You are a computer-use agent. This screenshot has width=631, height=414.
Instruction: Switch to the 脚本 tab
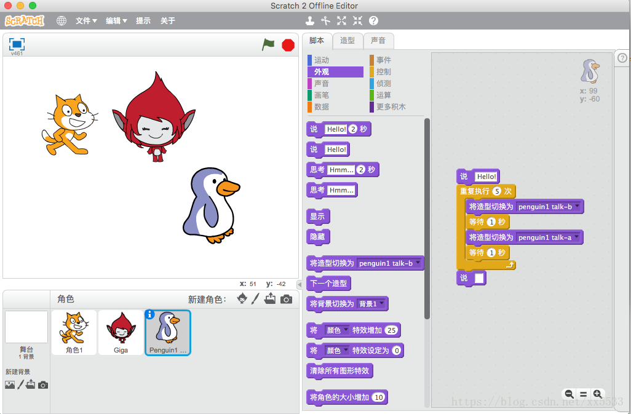click(x=317, y=41)
